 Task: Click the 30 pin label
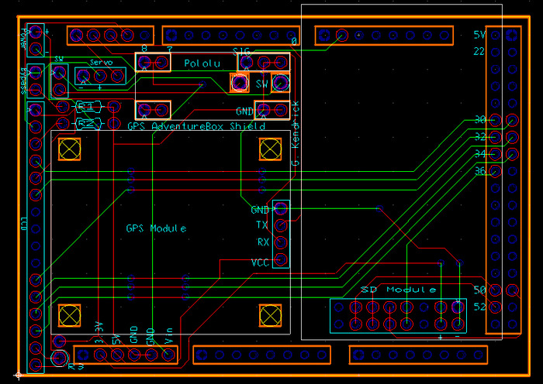[x=480, y=119]
